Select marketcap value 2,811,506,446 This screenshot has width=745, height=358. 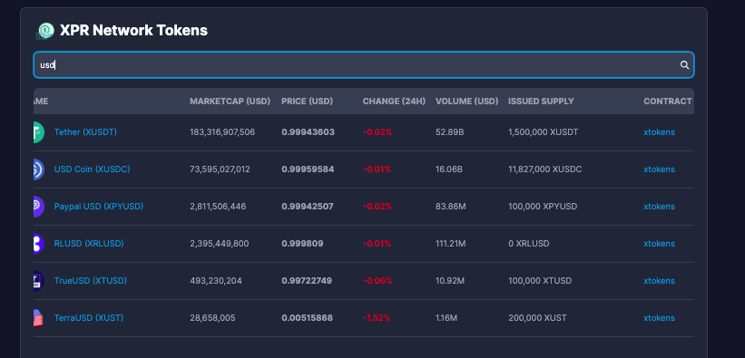218,207
